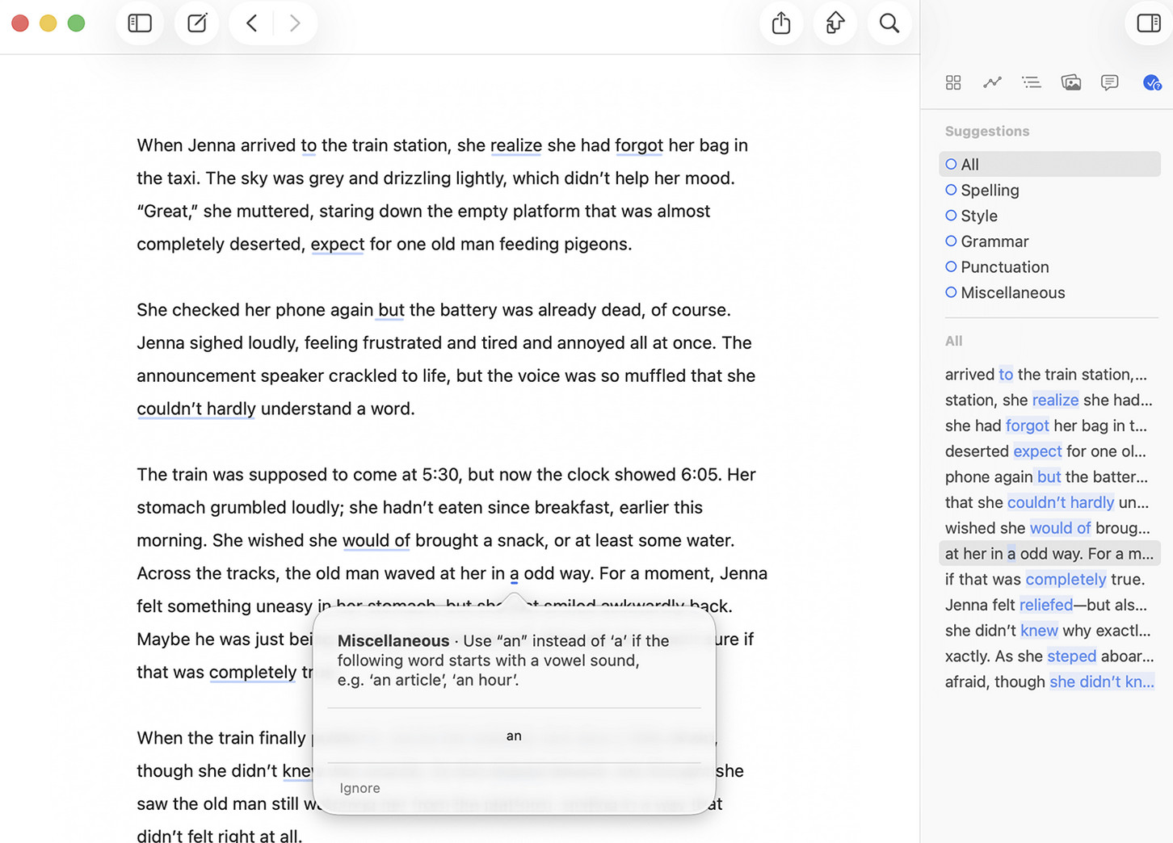Select the All suggestions filter
Viewport: 1173px width, 843px height.
point(969,165)
